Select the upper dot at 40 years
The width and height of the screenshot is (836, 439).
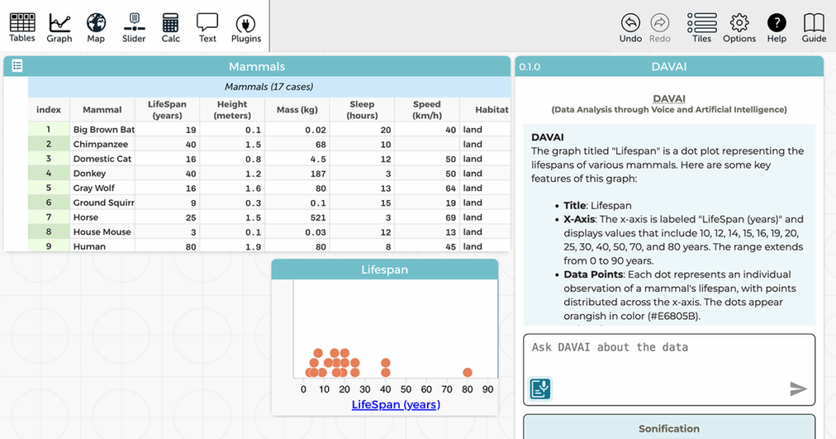pos(385,363)
